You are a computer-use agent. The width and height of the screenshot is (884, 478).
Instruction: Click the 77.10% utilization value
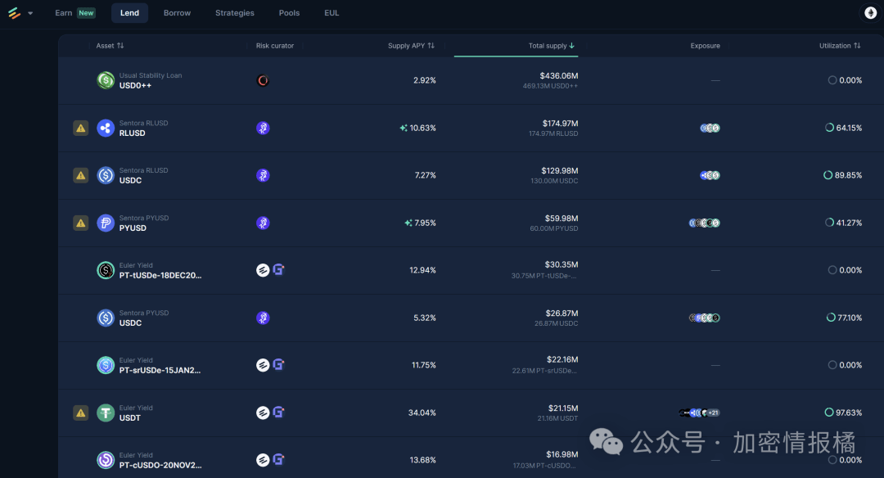tap(850, 318)
